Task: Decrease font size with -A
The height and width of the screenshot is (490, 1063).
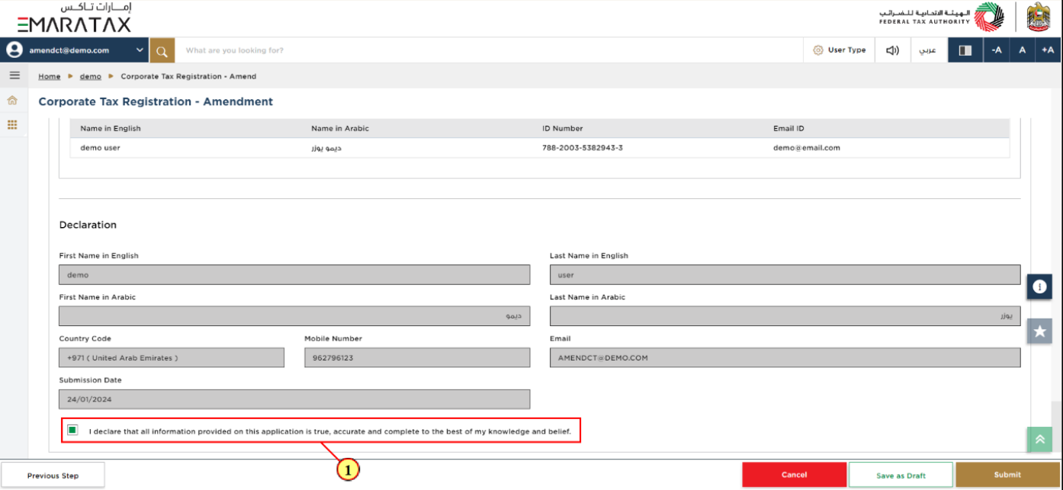Action: point(997,50)
